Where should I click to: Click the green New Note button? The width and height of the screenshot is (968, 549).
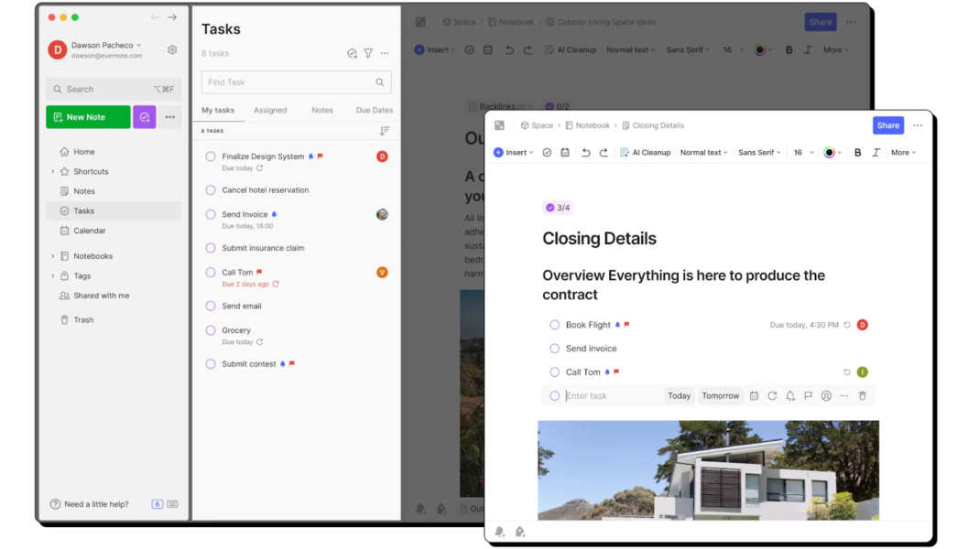tap(87, 116)
